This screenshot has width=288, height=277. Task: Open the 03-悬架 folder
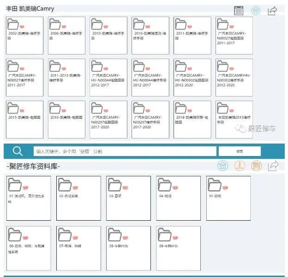point(129,198)
